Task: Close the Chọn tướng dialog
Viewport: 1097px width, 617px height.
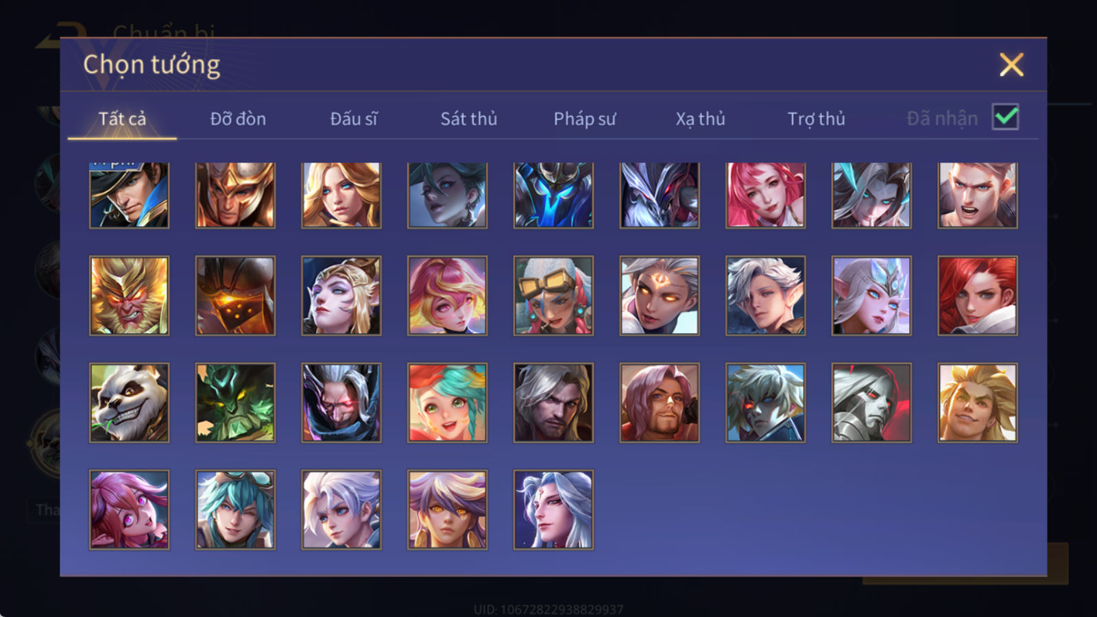Action: (1011, 65)
